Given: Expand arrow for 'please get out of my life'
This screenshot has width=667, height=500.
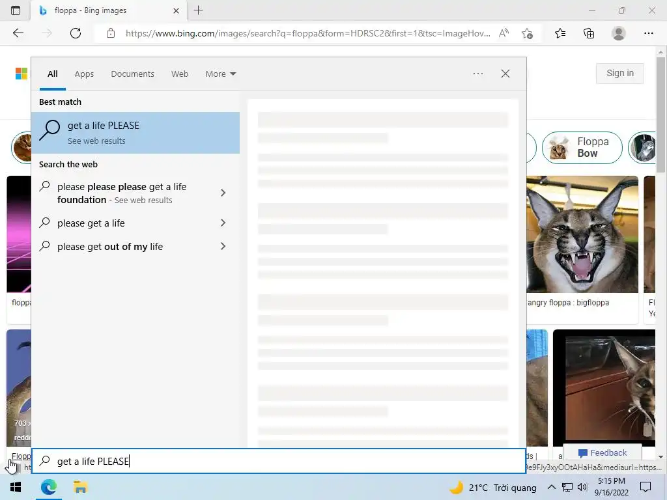Looking at the screenshot, I should [x=223, y=246].
